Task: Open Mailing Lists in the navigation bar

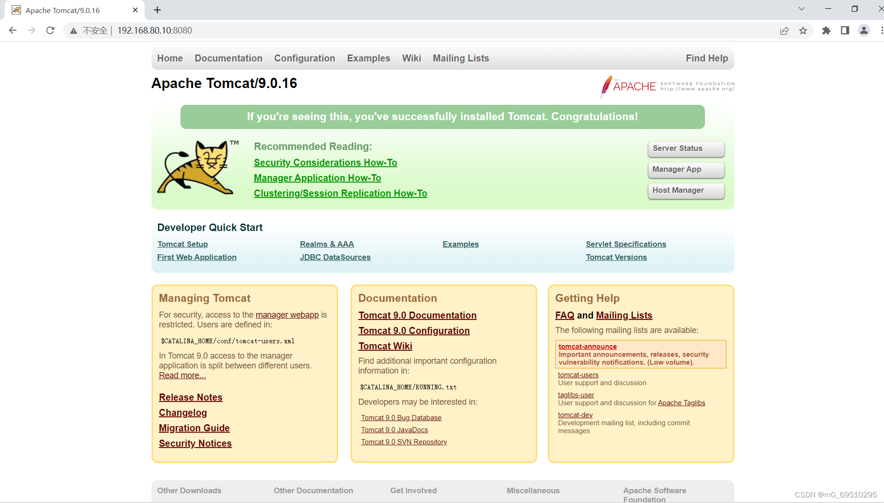Action: pos(461,58)
